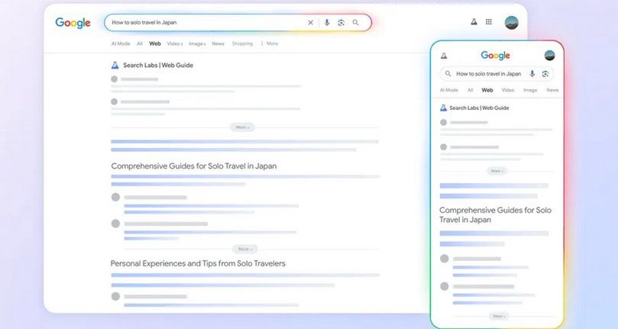Tap Google Lens icon in mobile search box
Viewport: 618px width, 329px height.
click(x=545, y=74)
